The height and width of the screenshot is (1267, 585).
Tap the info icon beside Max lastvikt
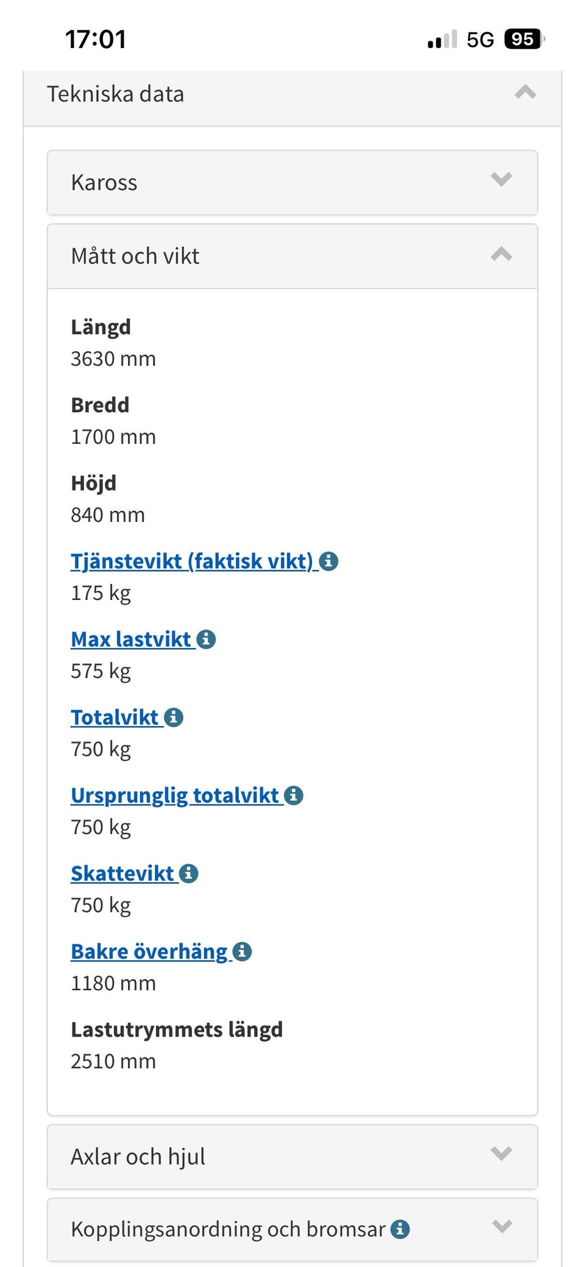click(206, 639)
